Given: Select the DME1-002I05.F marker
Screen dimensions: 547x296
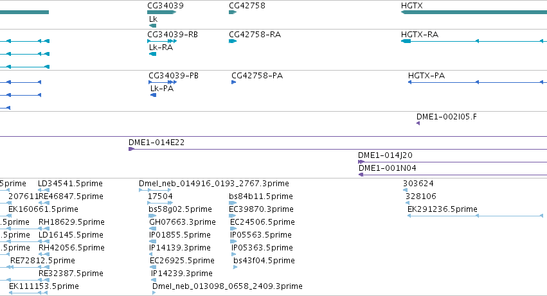Looking at the screenshot, I should pyautogui.click(x=418, y=123).
